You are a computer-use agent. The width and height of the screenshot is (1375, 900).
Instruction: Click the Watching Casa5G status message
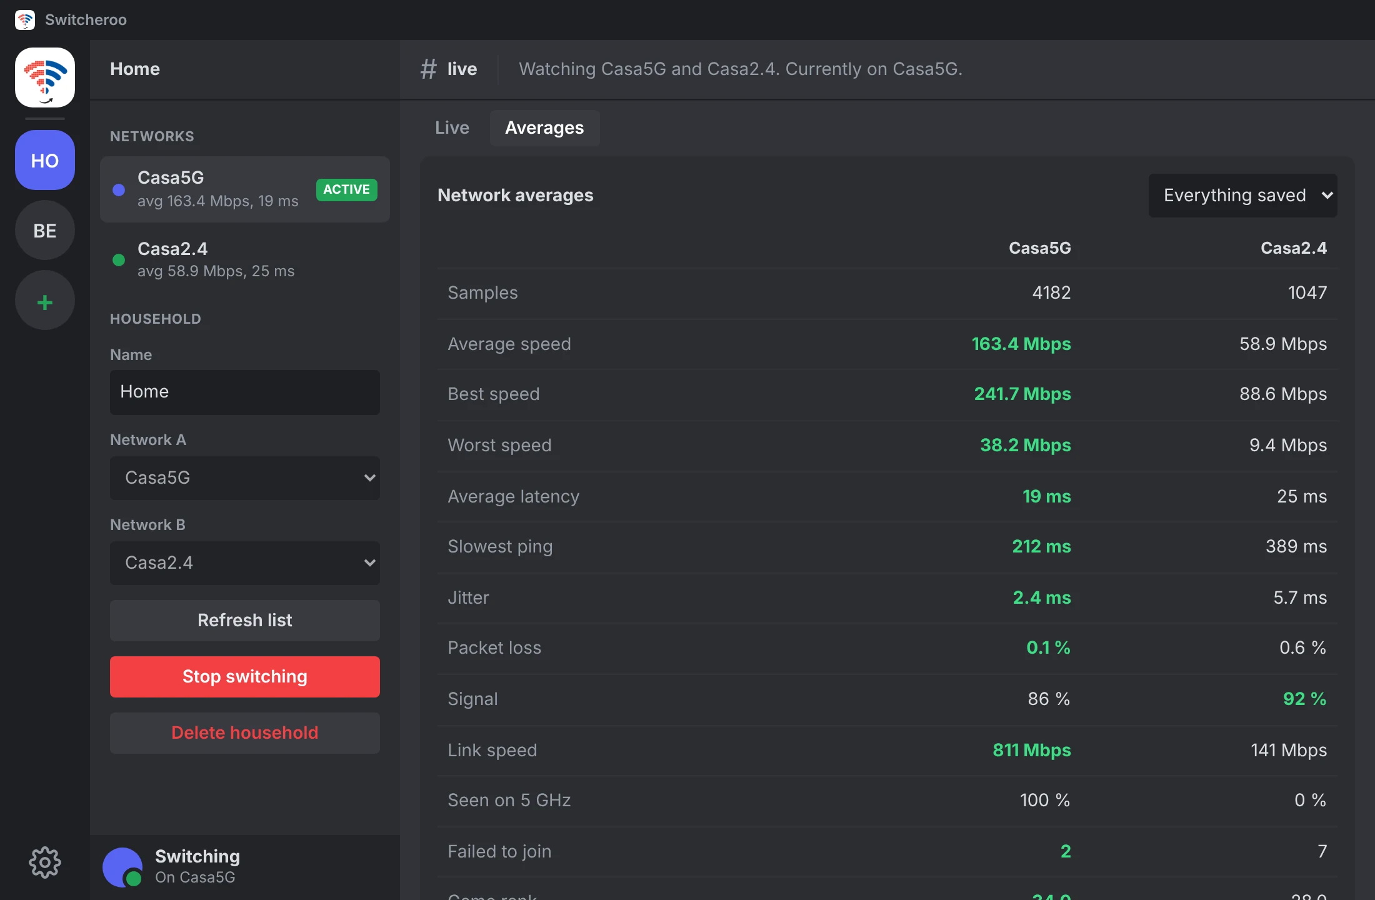point(741,69)
